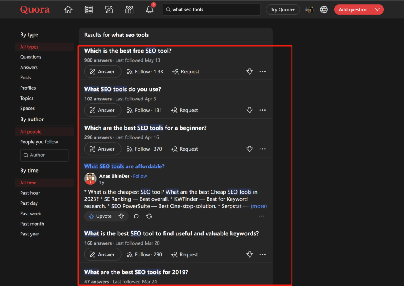This screenshot has width=404, height=286.
Task: Select the All types filter
Action: tap(44, 47)
